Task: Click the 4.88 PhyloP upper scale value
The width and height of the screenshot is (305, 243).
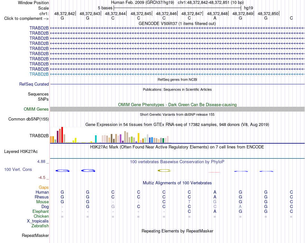Action: point(41,162)
